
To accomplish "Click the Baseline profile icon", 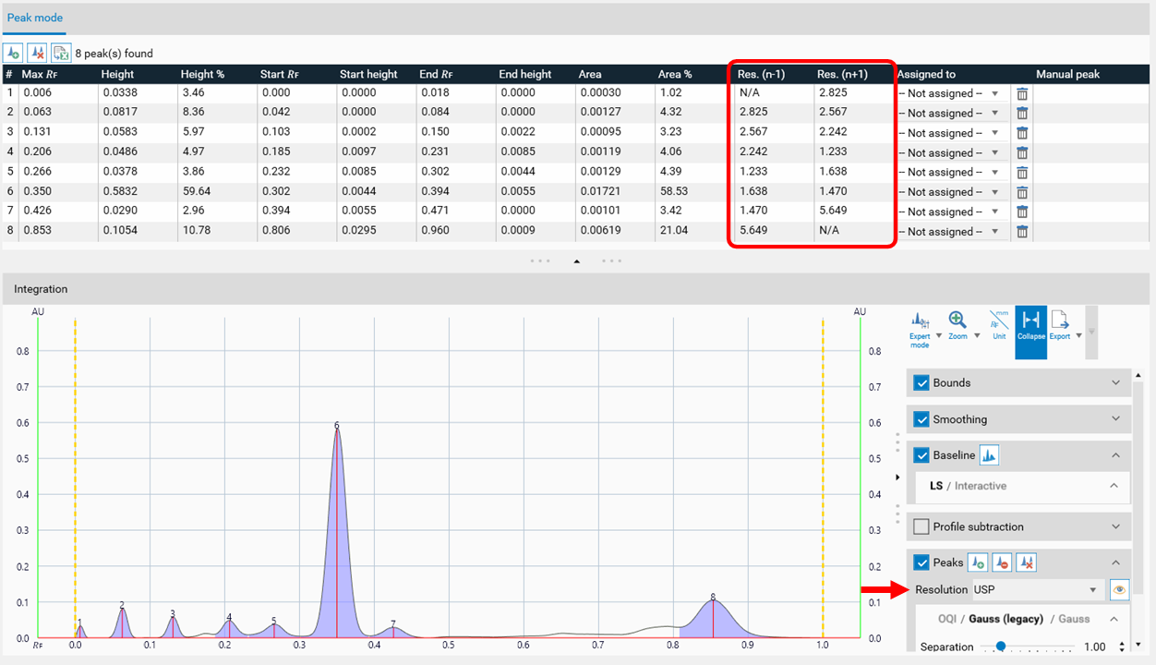I will click(x=989, y=455).
